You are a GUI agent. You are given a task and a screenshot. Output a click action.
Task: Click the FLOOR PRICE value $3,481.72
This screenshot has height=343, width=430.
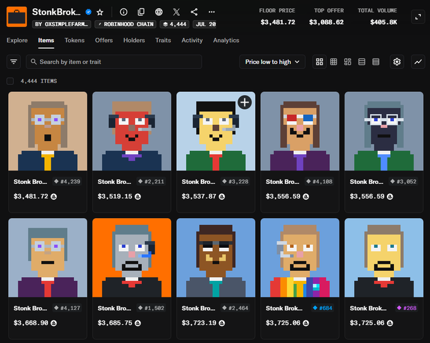coord(278,22)
